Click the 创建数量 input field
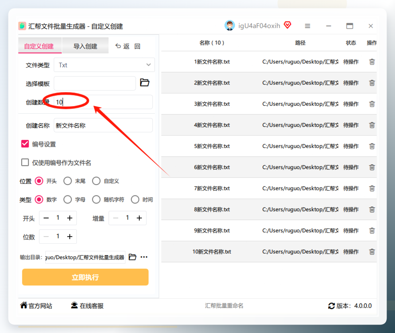The width and height of the screenshot is (395, 333). (x=103, y=102)
